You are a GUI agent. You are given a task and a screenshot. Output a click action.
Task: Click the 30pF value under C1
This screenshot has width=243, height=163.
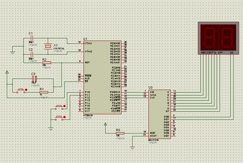pos(31,42)
